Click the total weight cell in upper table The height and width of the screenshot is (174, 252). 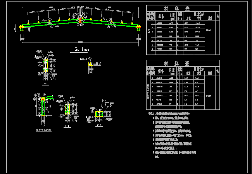point(209,30)
